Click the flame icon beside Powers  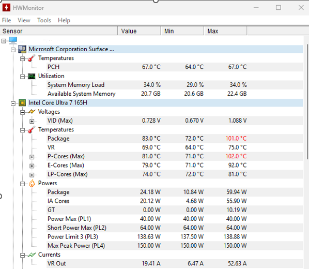(x=32, y=183)
